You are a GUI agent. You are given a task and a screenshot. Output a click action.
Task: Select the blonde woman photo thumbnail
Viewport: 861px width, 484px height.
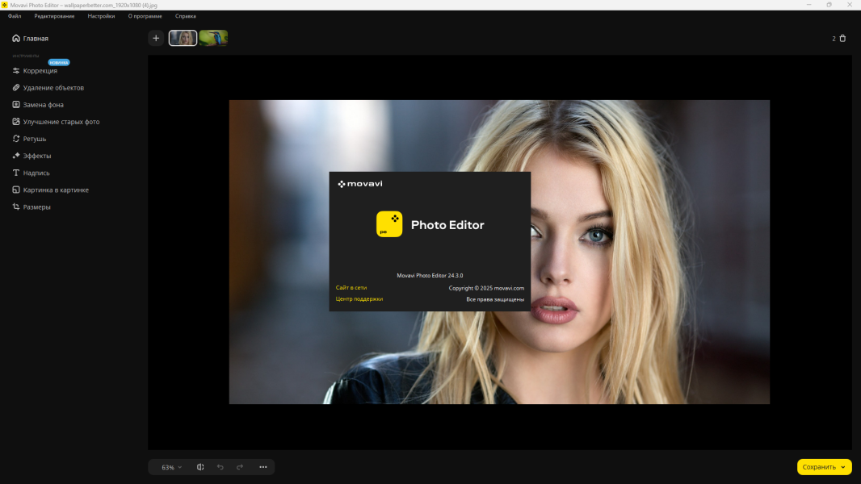click(x=183, y=38)
